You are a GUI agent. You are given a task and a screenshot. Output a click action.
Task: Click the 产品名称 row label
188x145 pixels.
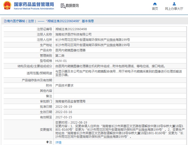click(x=46, y=50)
